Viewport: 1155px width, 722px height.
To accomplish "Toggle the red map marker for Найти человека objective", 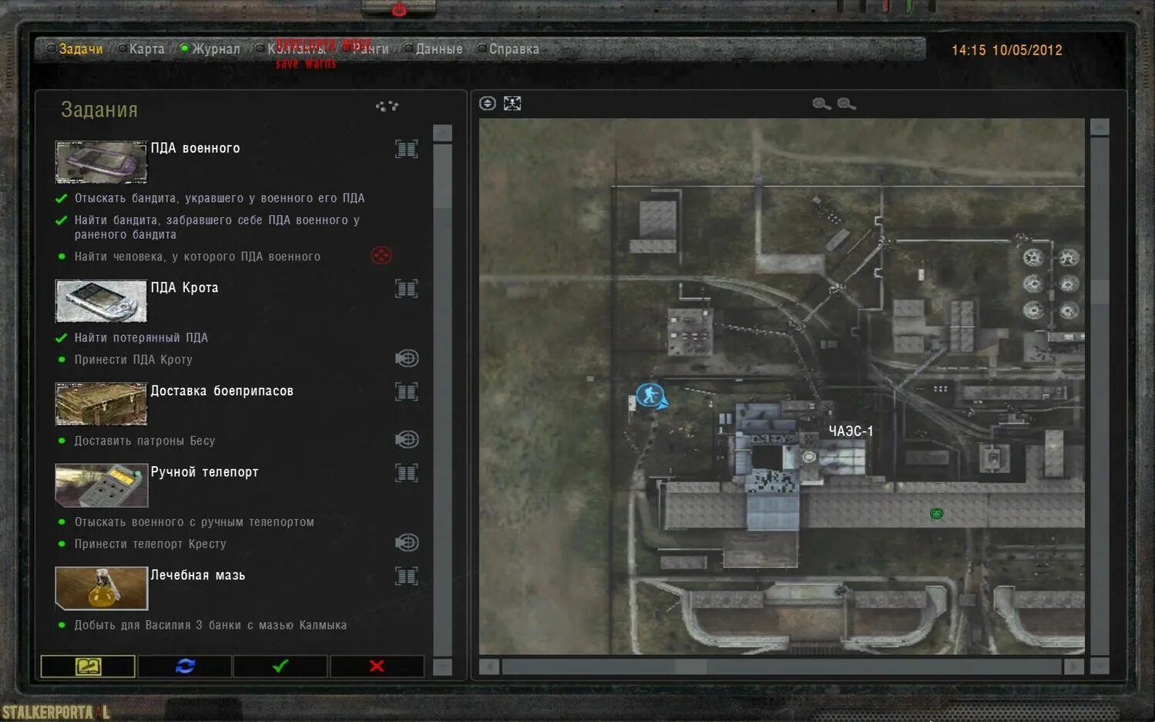I will pos(381,255).
